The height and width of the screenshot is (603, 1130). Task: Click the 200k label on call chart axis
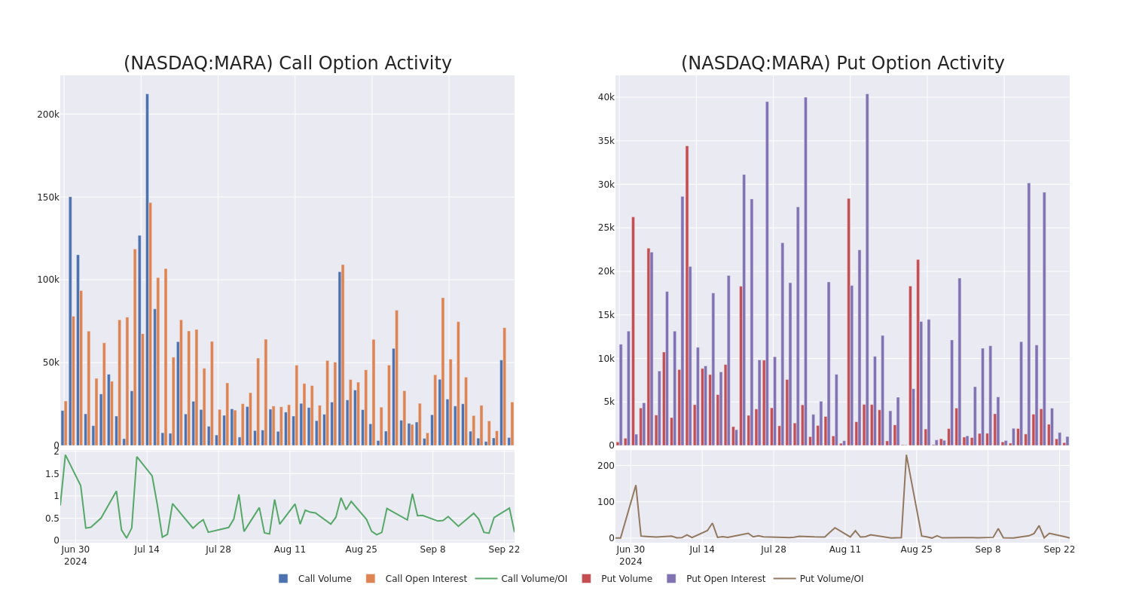click(48, 115)
